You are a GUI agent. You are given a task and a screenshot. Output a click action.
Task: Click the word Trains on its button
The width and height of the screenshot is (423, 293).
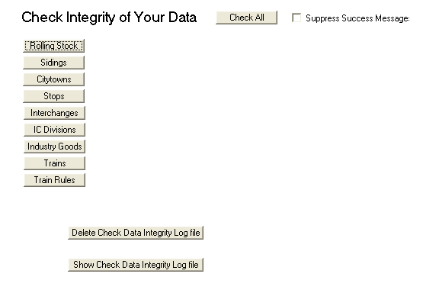55,163
